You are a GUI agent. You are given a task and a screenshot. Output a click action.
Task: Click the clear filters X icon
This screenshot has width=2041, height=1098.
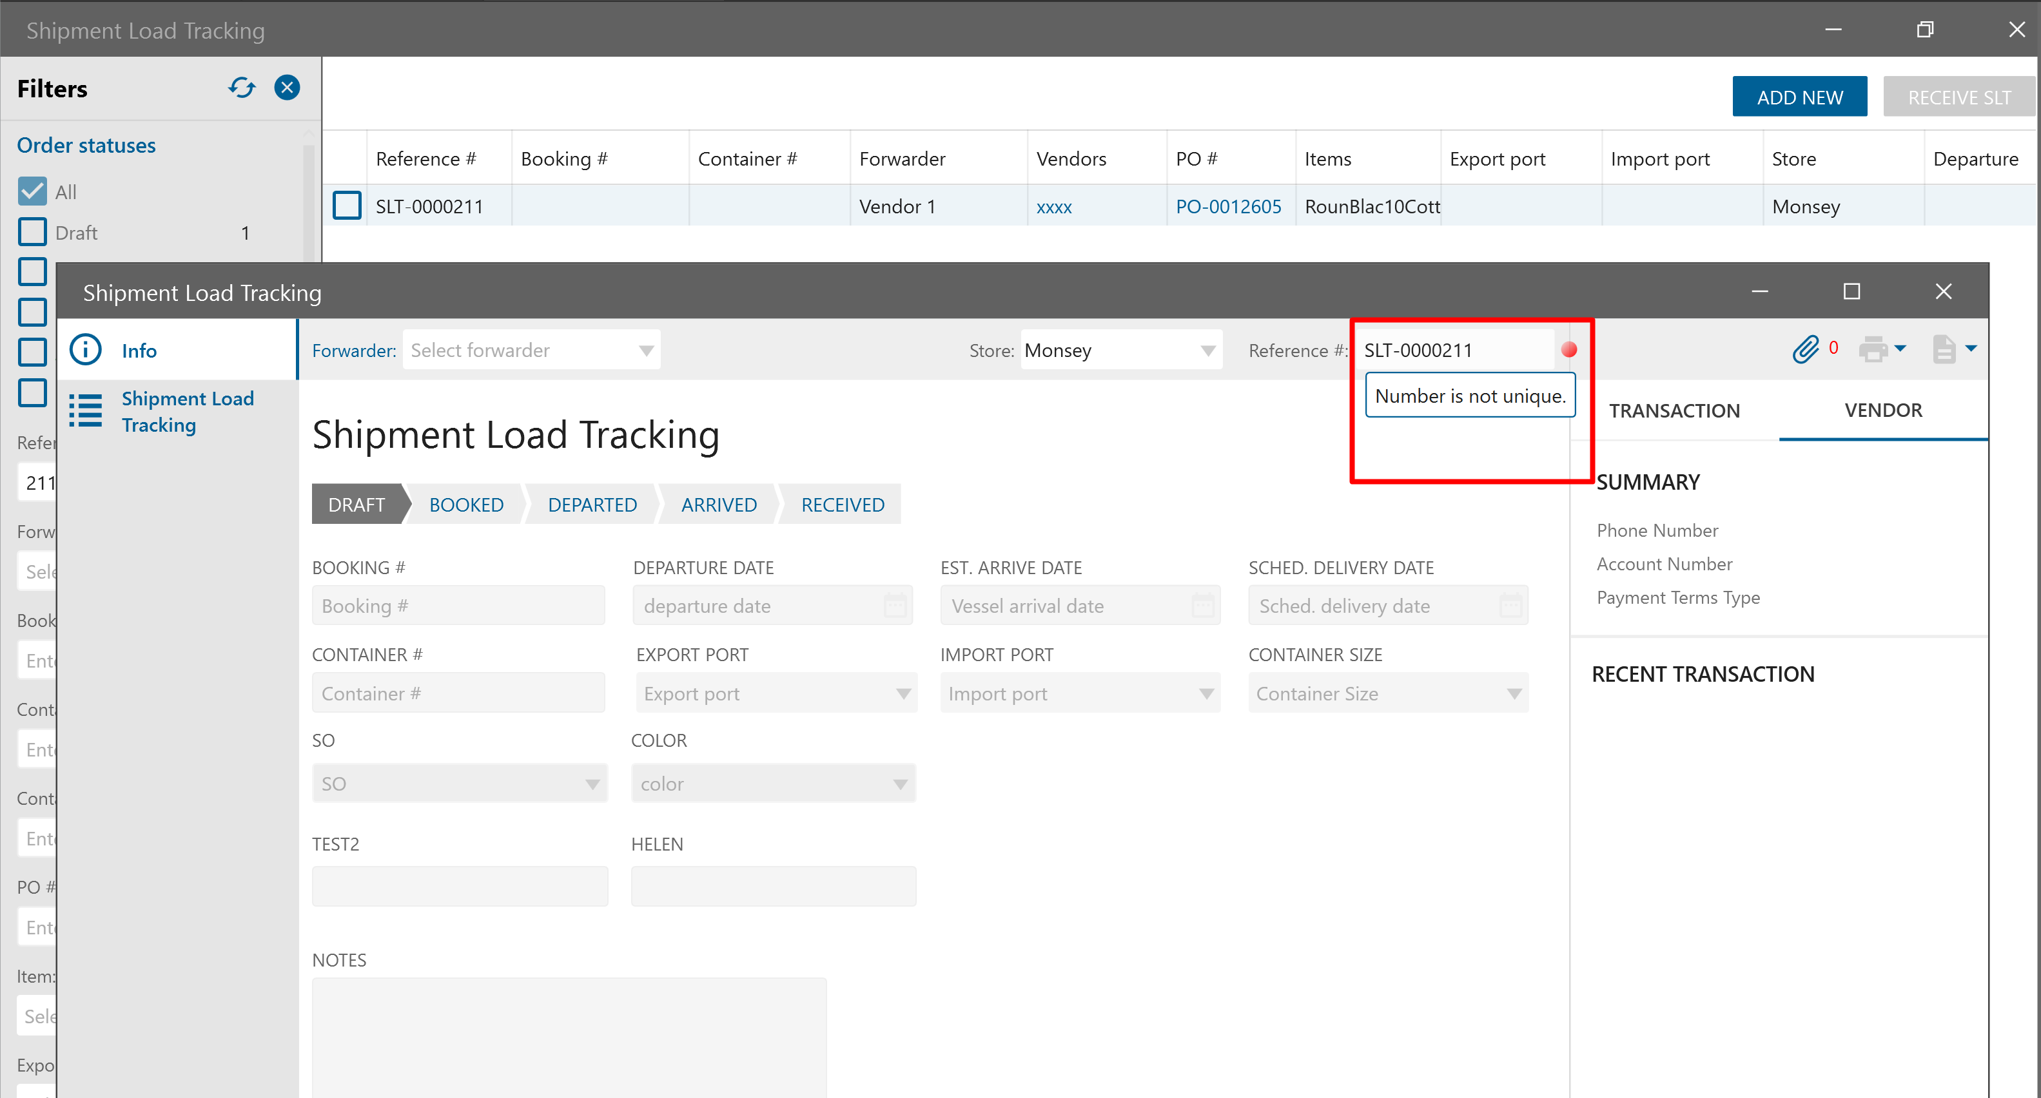(x=287, y=87)
